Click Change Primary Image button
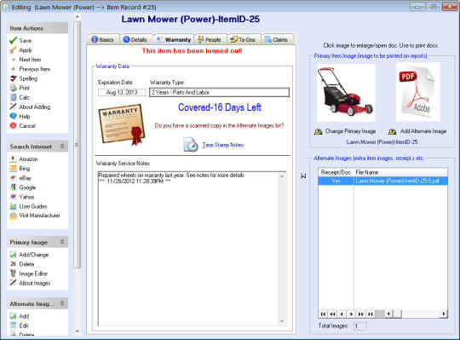This screenshot has height=340, width=460. [345, 131]
